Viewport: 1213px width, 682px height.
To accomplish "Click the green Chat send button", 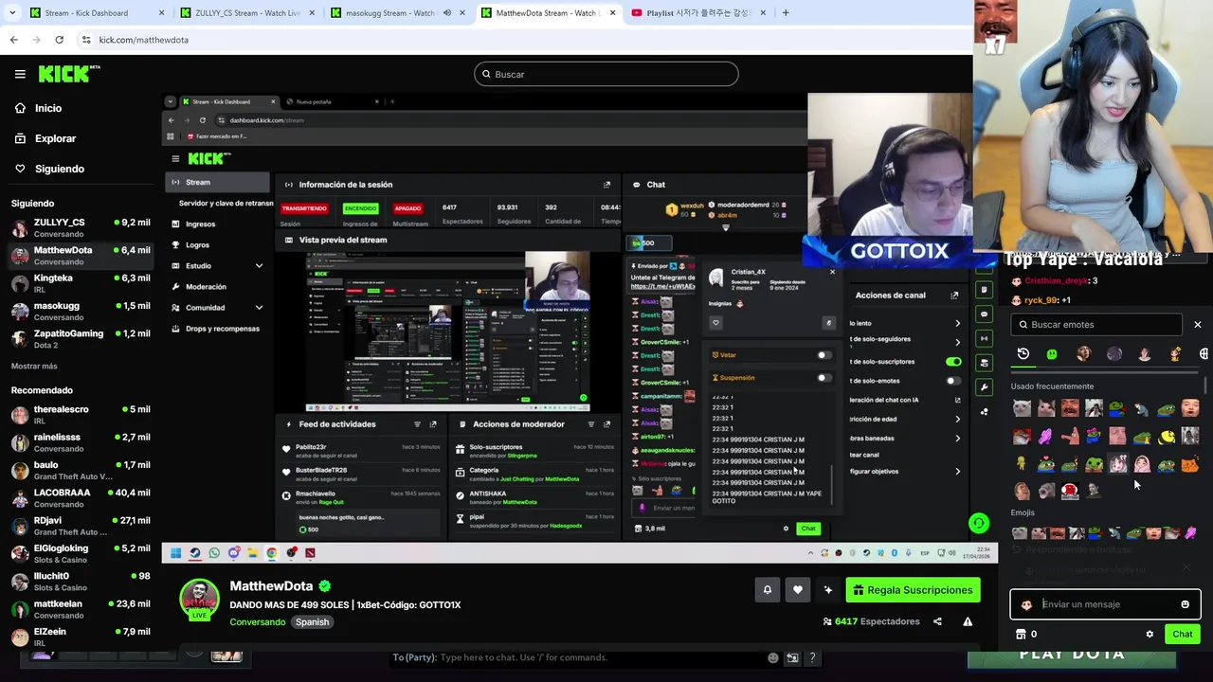I will (x=1183, y=635).
